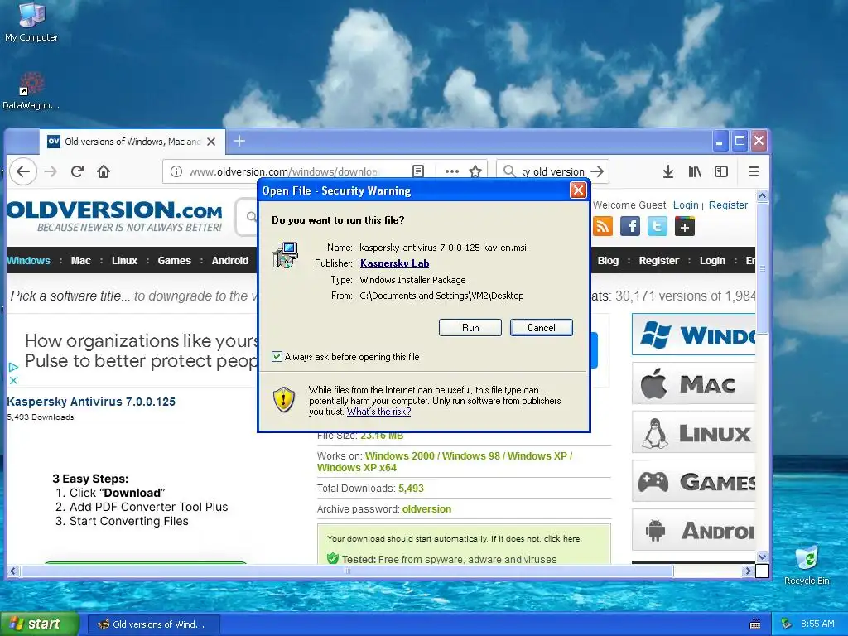Open the Linux nav menu item

pos(124,261)
